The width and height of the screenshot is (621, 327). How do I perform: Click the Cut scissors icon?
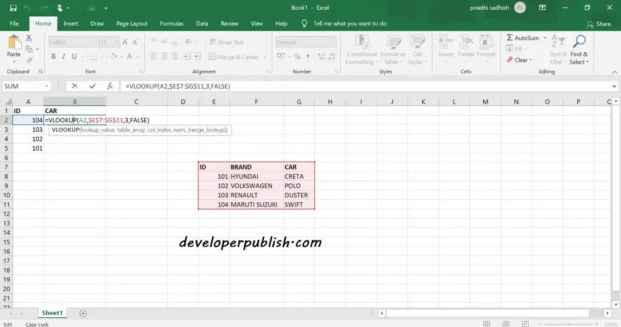[x=29, y=38]
